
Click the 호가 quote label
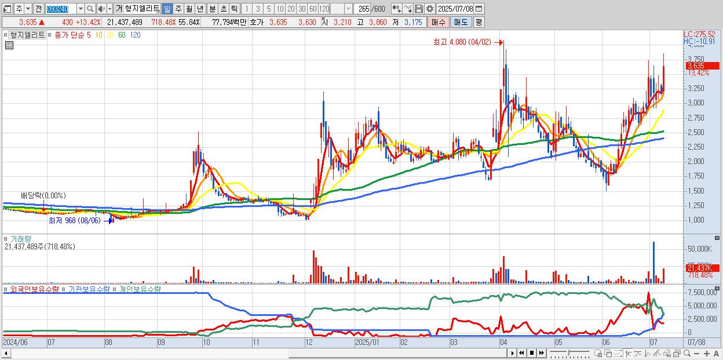click(257, 22)
